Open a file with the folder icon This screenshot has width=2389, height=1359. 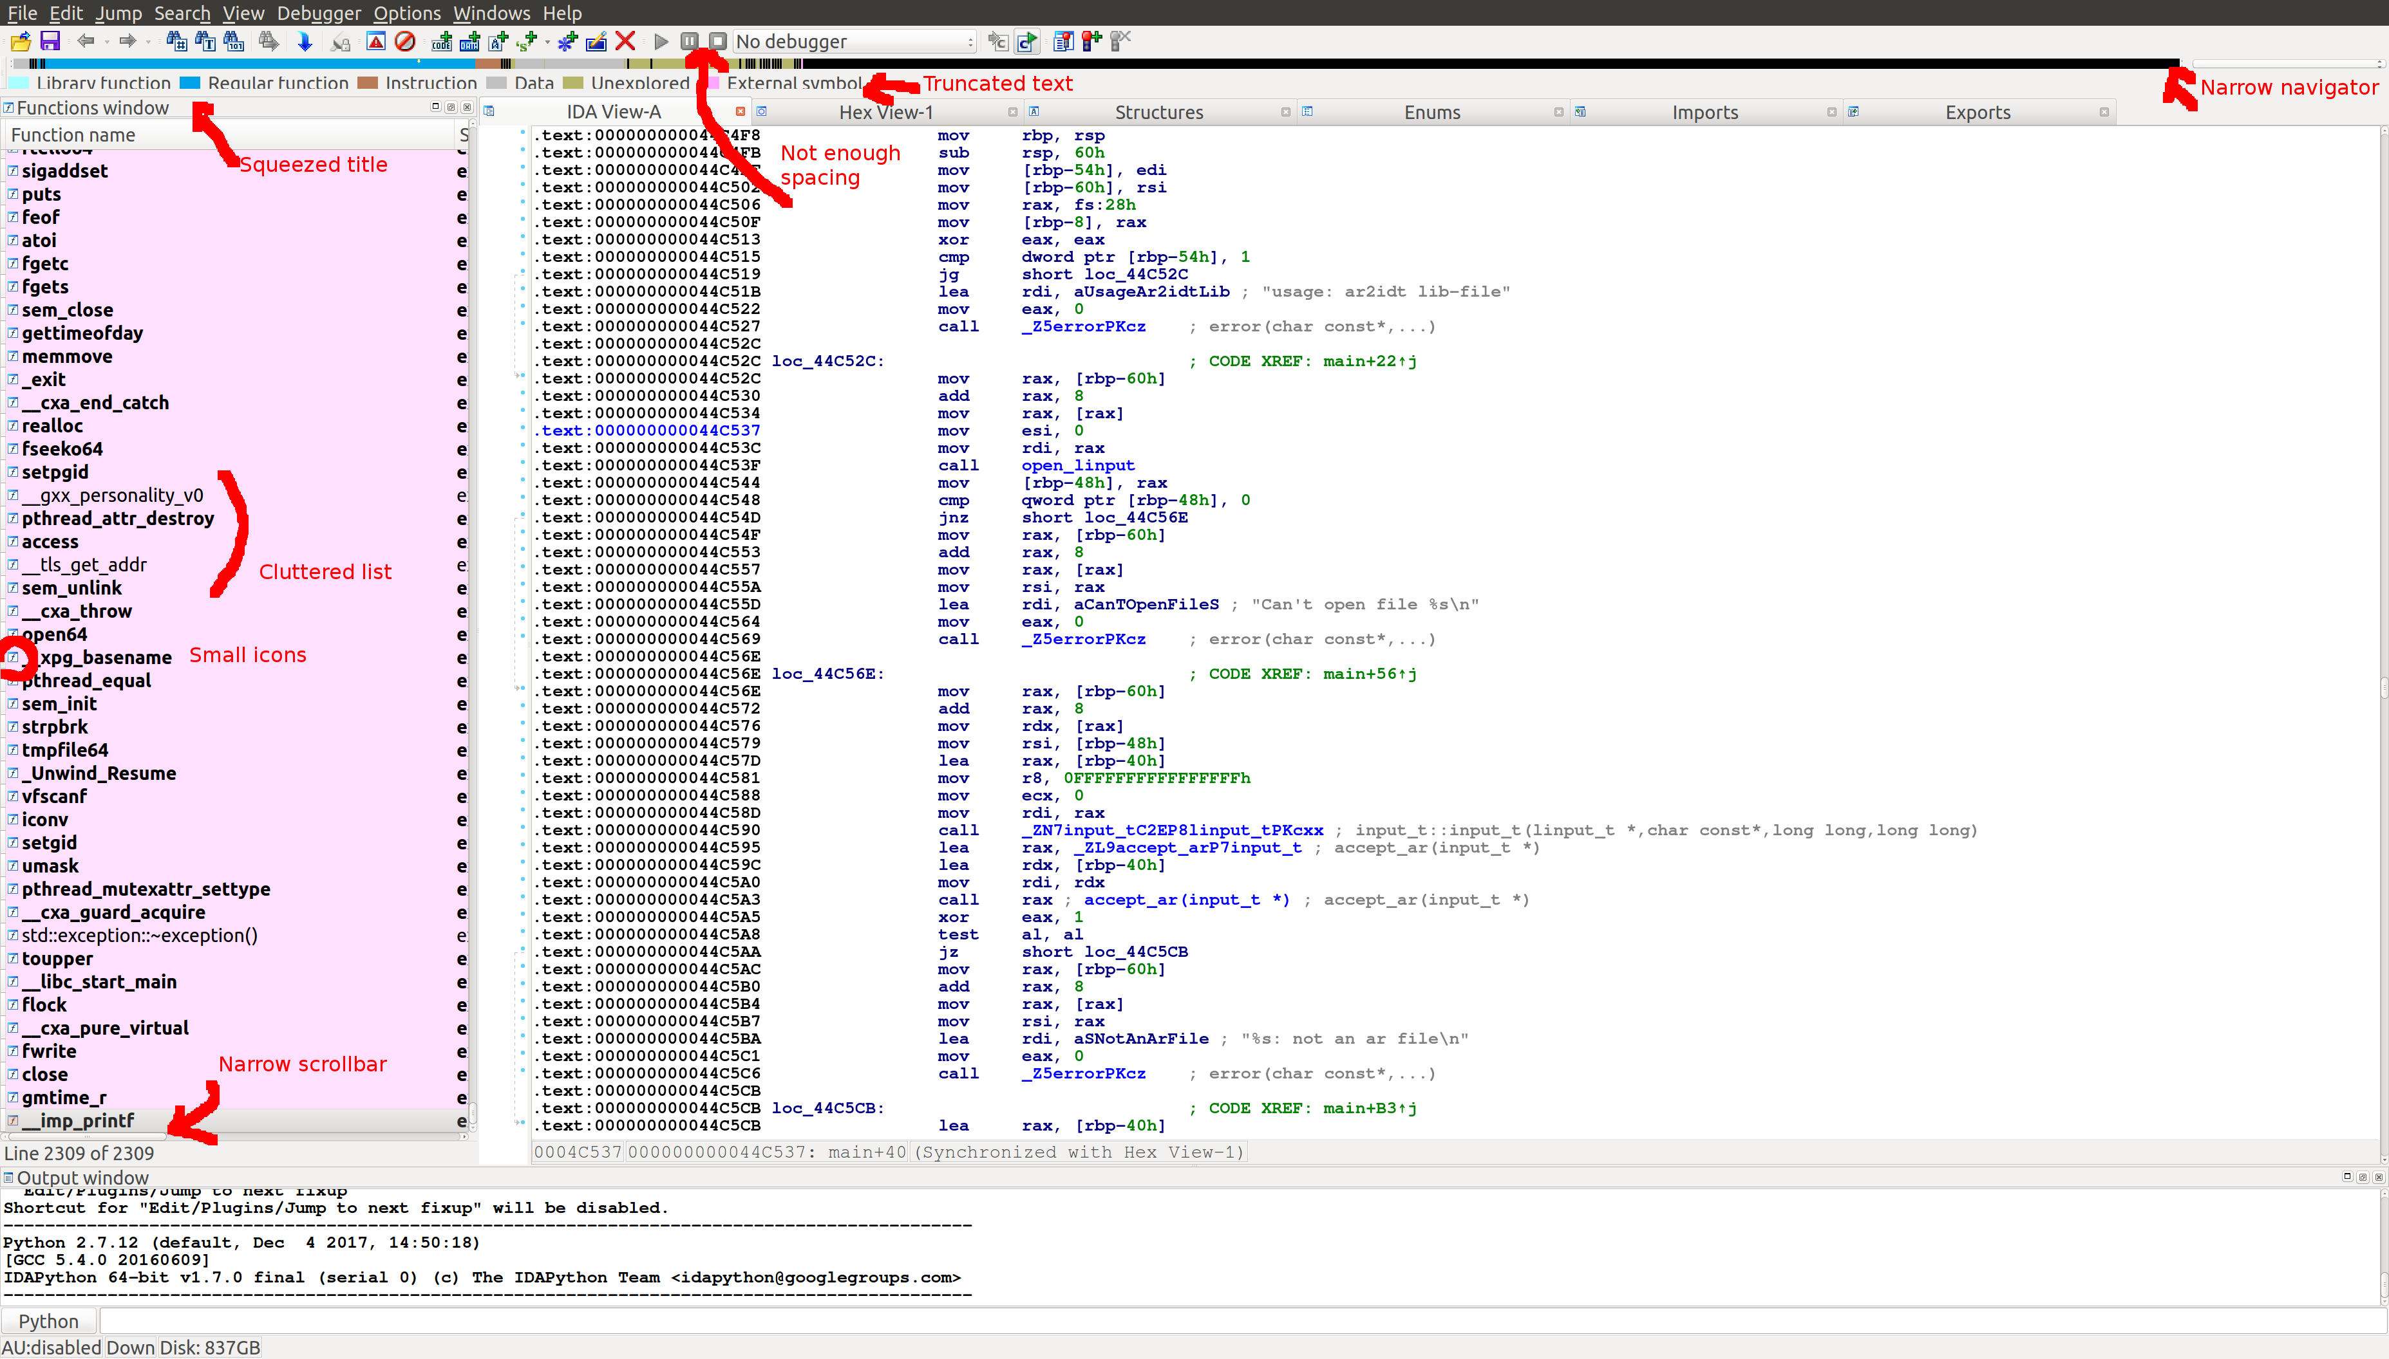coord(21,41)
